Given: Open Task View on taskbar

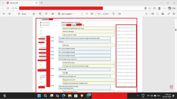Looking at the screenshot, I should [52, 96].
